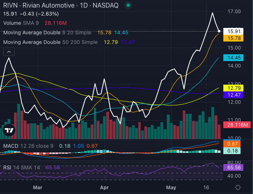Screen dimensions: 253x194
Task: Select the RIVN Rivian Automotive symbol title
Action: [x=61, y=5]
